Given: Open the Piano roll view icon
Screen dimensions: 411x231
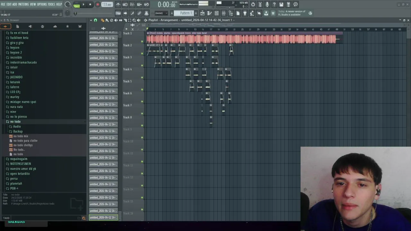Looking at the screenshot, I should 209,13.
